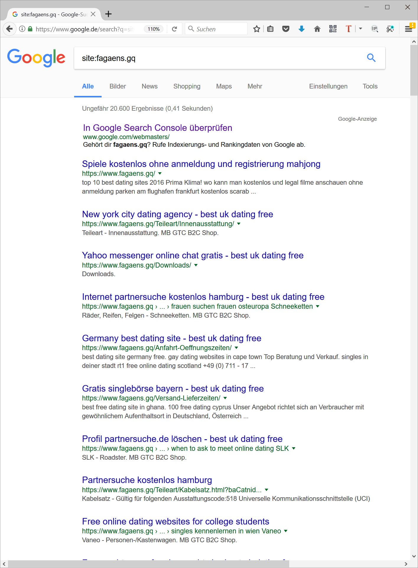Open 'Gratis singlebörse bayern' result
Image resolution: width=418 pixels, height=568 pixels.
pyautogui.click(x=173, y=389)
